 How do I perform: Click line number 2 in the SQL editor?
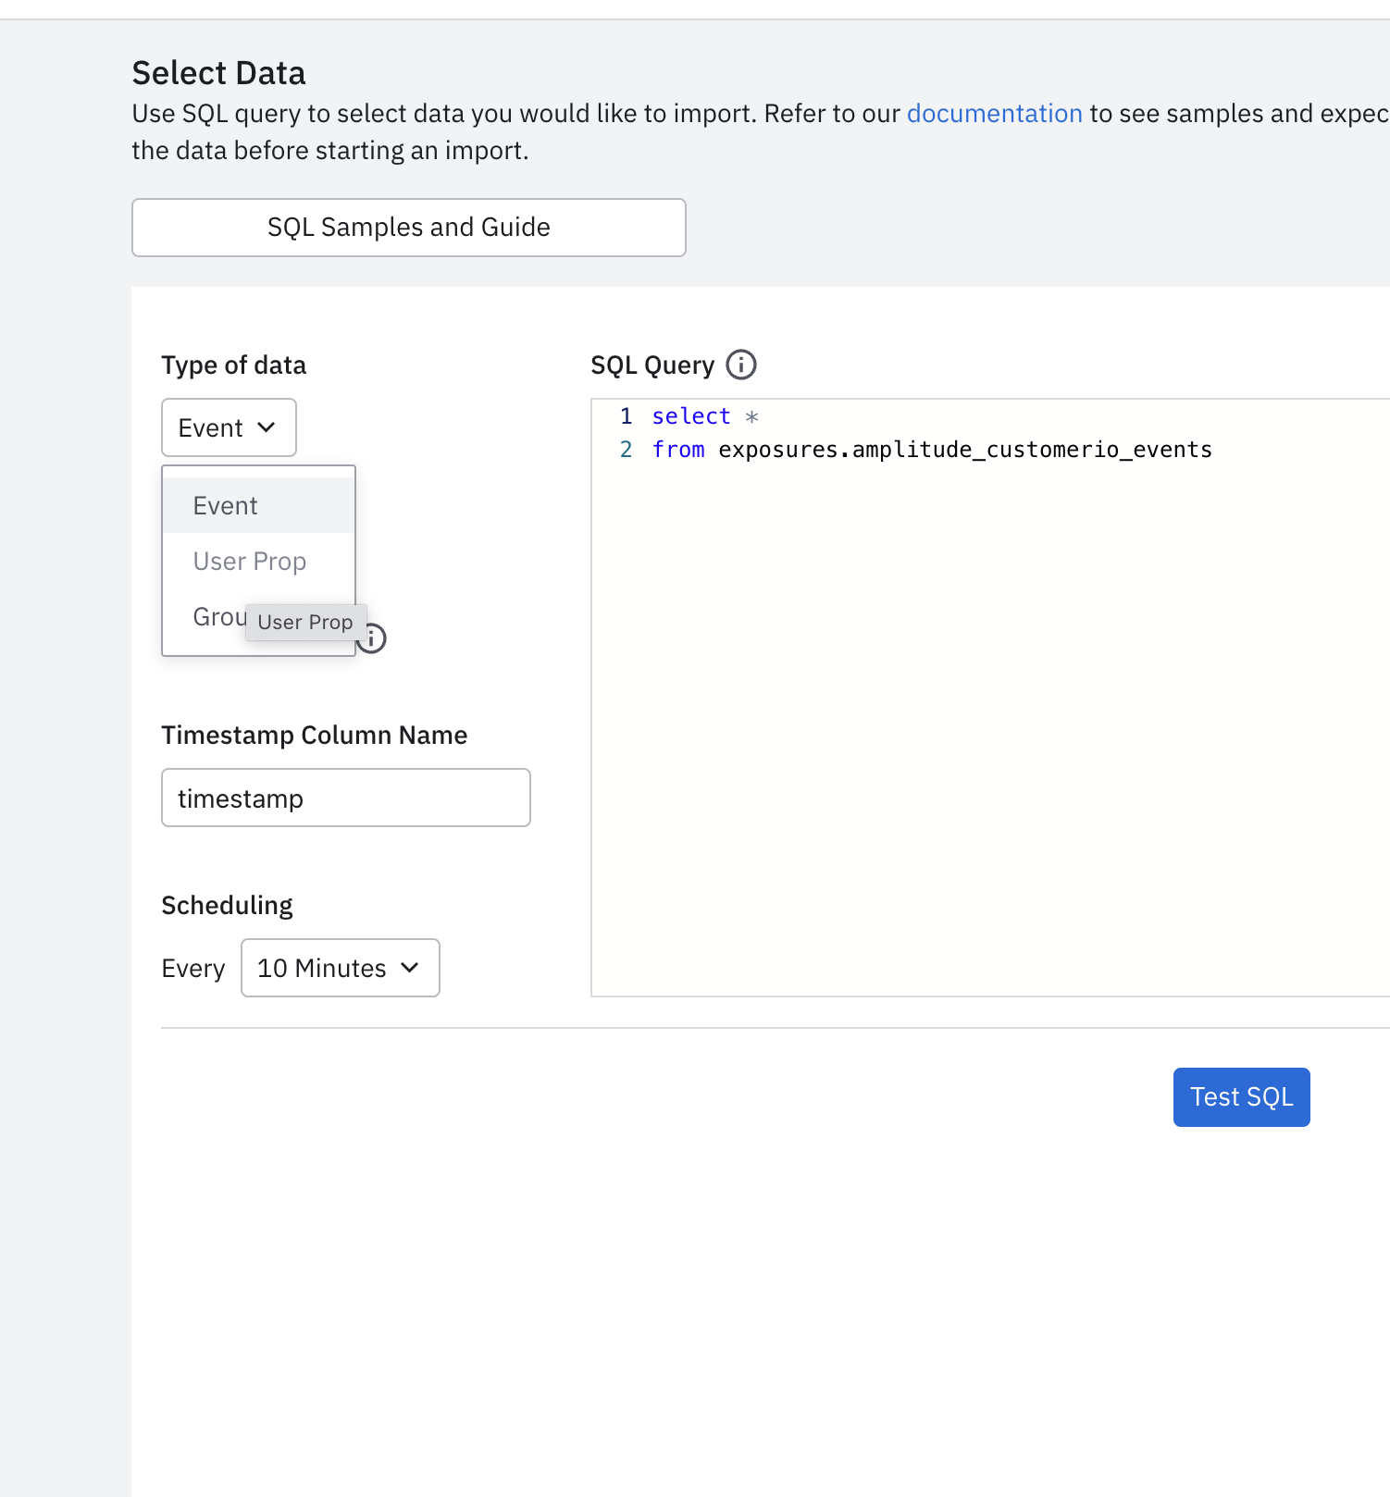coord(627,450)
